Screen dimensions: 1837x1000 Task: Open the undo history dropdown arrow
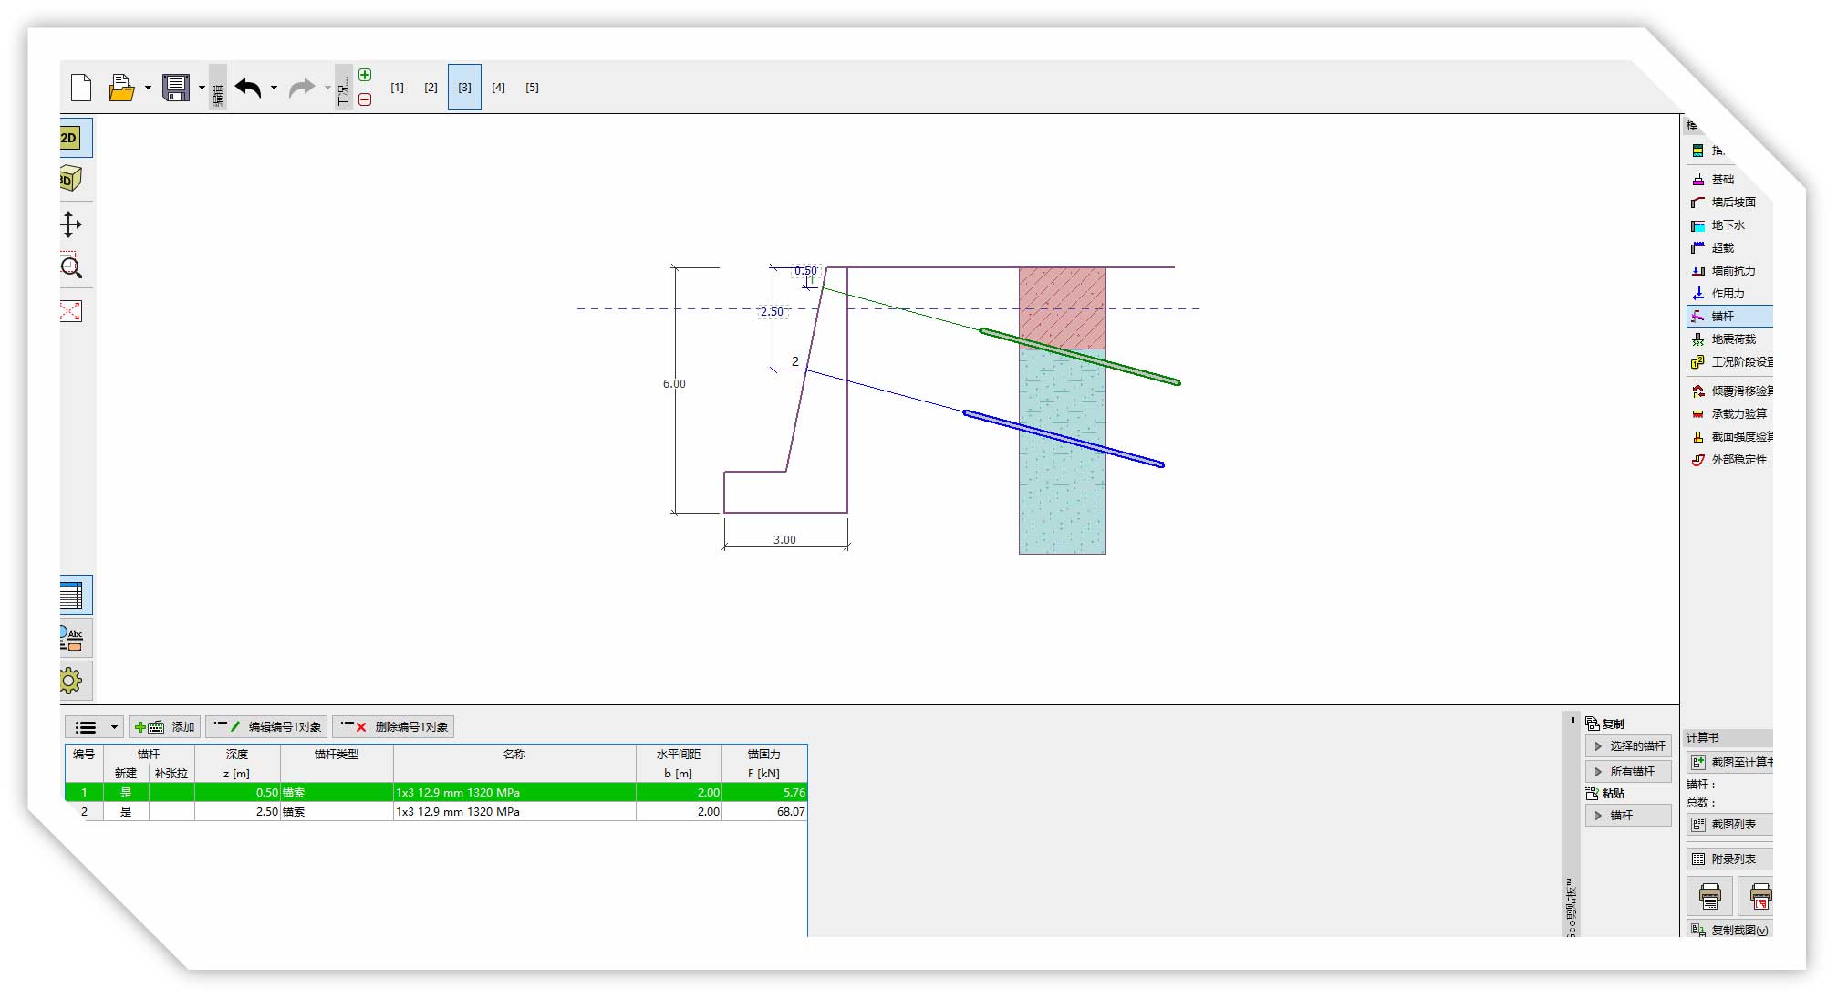click(x=274, y=89)
